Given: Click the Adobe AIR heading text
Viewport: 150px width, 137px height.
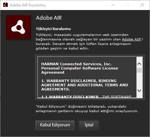Looking at the screenshot, I should tap(49, 18).
